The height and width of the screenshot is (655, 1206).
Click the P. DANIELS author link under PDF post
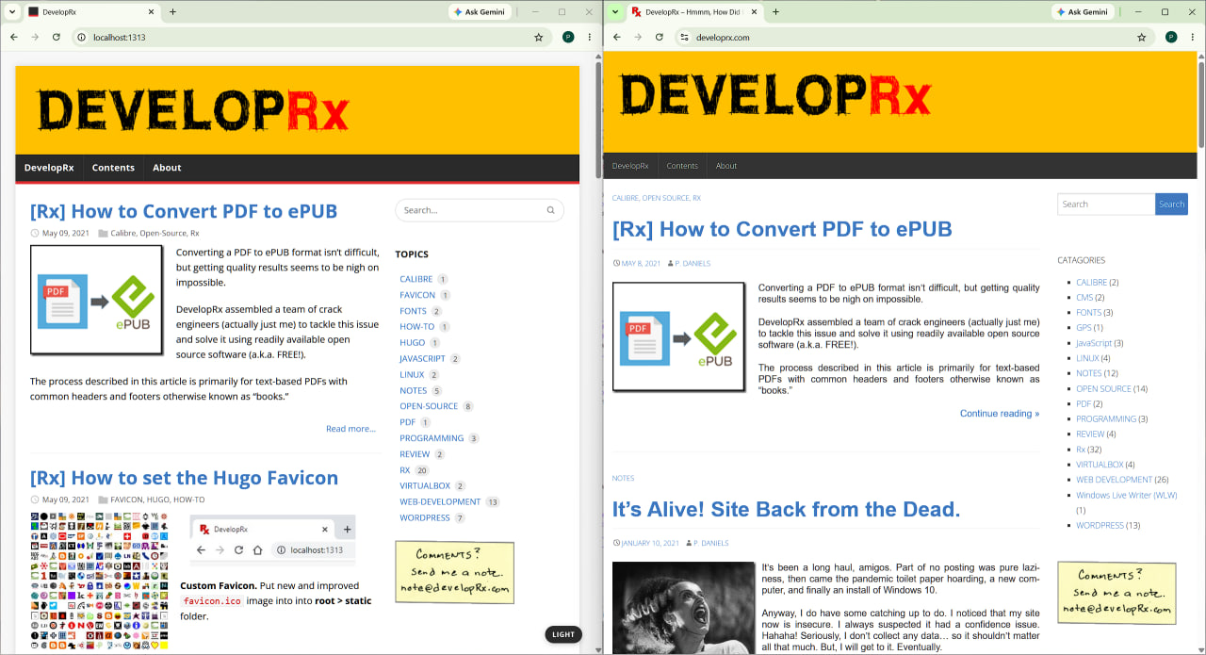pos(693,263)
